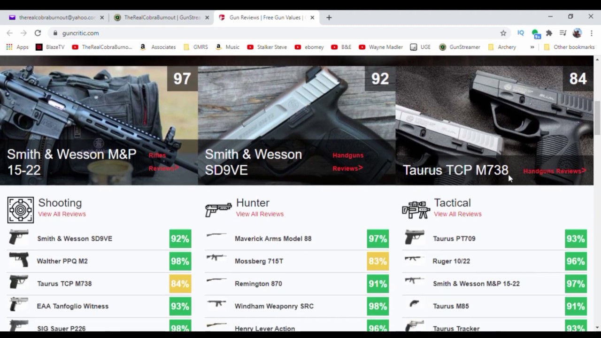Open Taurus PT709 review entry
This screenshot has height=338, width=601.
point(494,238)
